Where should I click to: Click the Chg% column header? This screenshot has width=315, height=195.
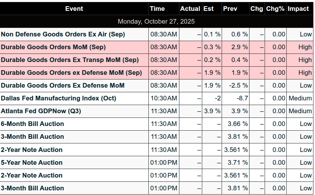tap(275, 9)
